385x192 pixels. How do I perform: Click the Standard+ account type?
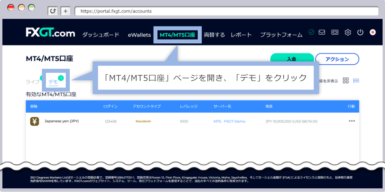[x=144, y=121]
